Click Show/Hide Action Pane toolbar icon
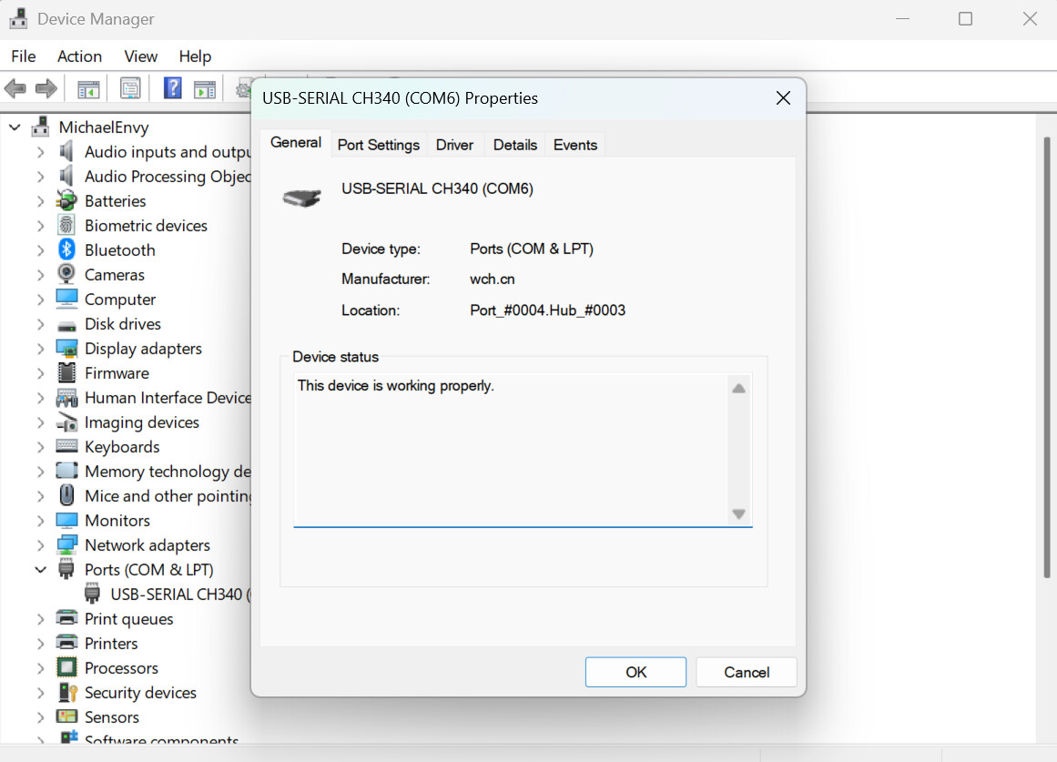Viewport: 1057px width, 762px height. pos(205,88)
